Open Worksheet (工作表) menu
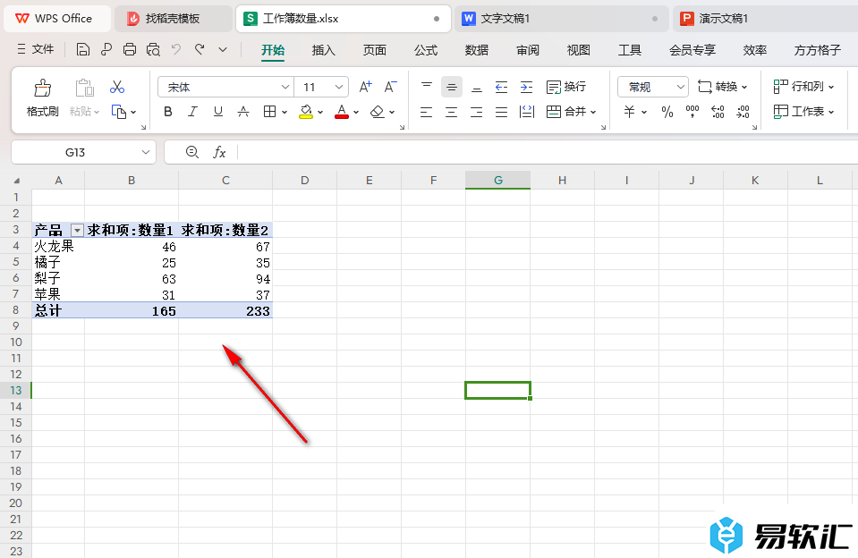This screenshot has width=858, height=558. pos(803,112)
